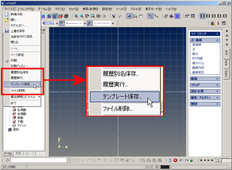This screenshot has height=170, width=232.
Task: Click the undo arrow icon
Action: (x=181, y=160)
